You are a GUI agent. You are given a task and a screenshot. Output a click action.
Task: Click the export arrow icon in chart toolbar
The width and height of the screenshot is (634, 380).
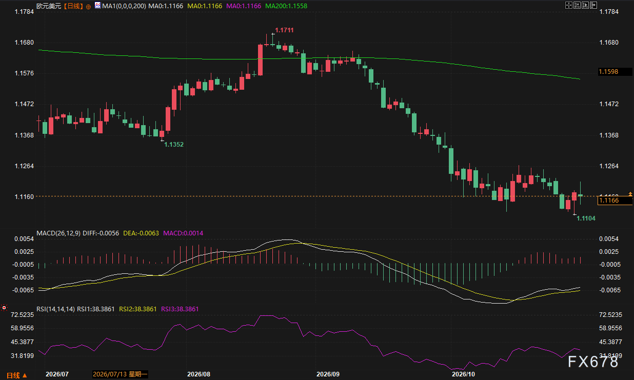[x=593, y=5]
